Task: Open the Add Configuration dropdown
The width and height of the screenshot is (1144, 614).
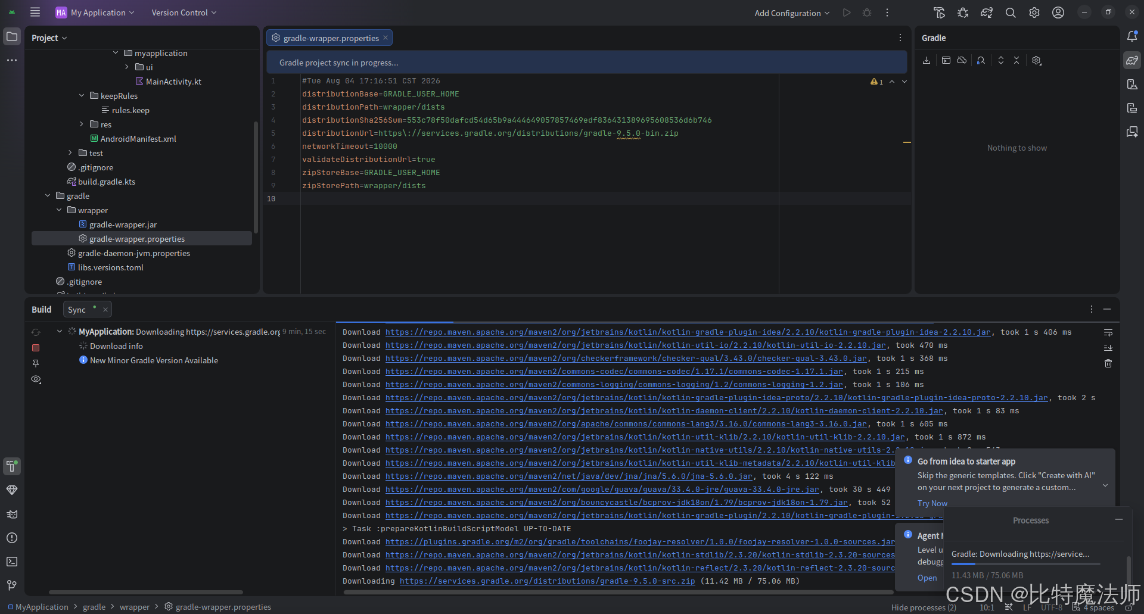Action: point(792,13)
